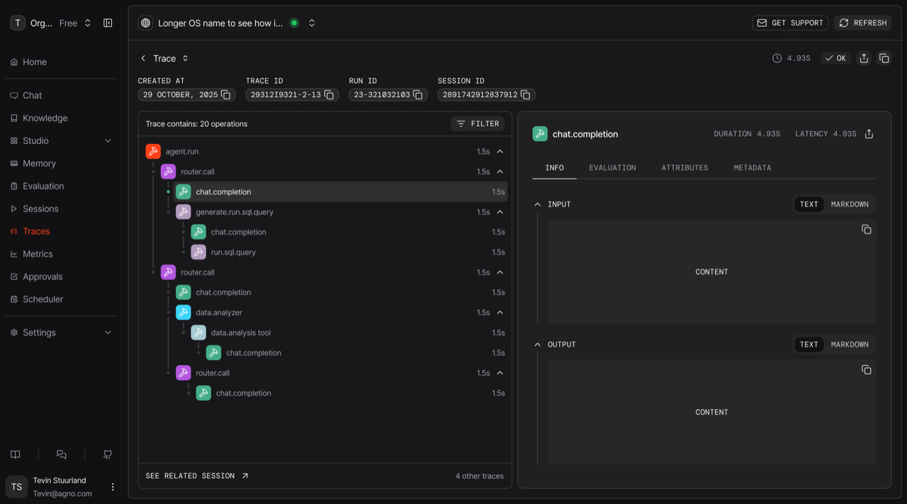
Task: Click the globe icon beside OS name
Action: click(x=145, y=23)
